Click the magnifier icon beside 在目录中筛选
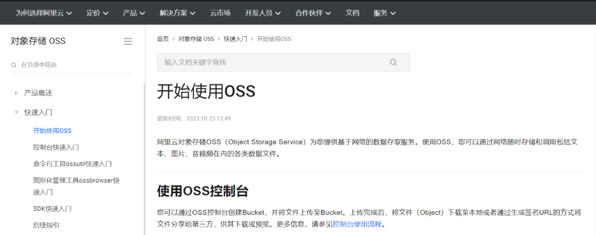596x235 pixels. [x=14, y=65]
